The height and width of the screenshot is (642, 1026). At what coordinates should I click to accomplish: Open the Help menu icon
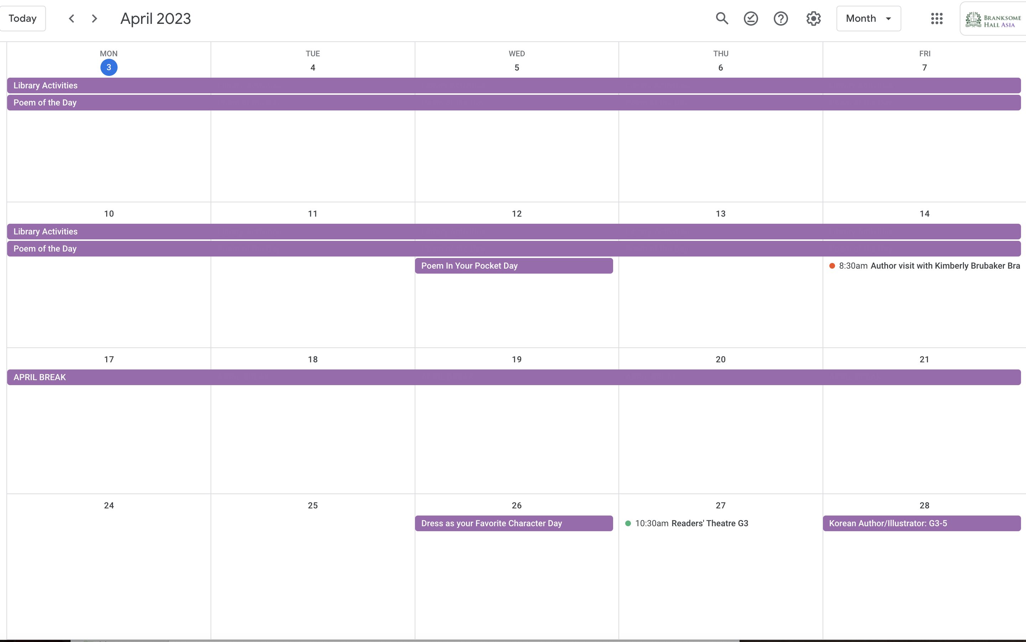click(781, 18)
